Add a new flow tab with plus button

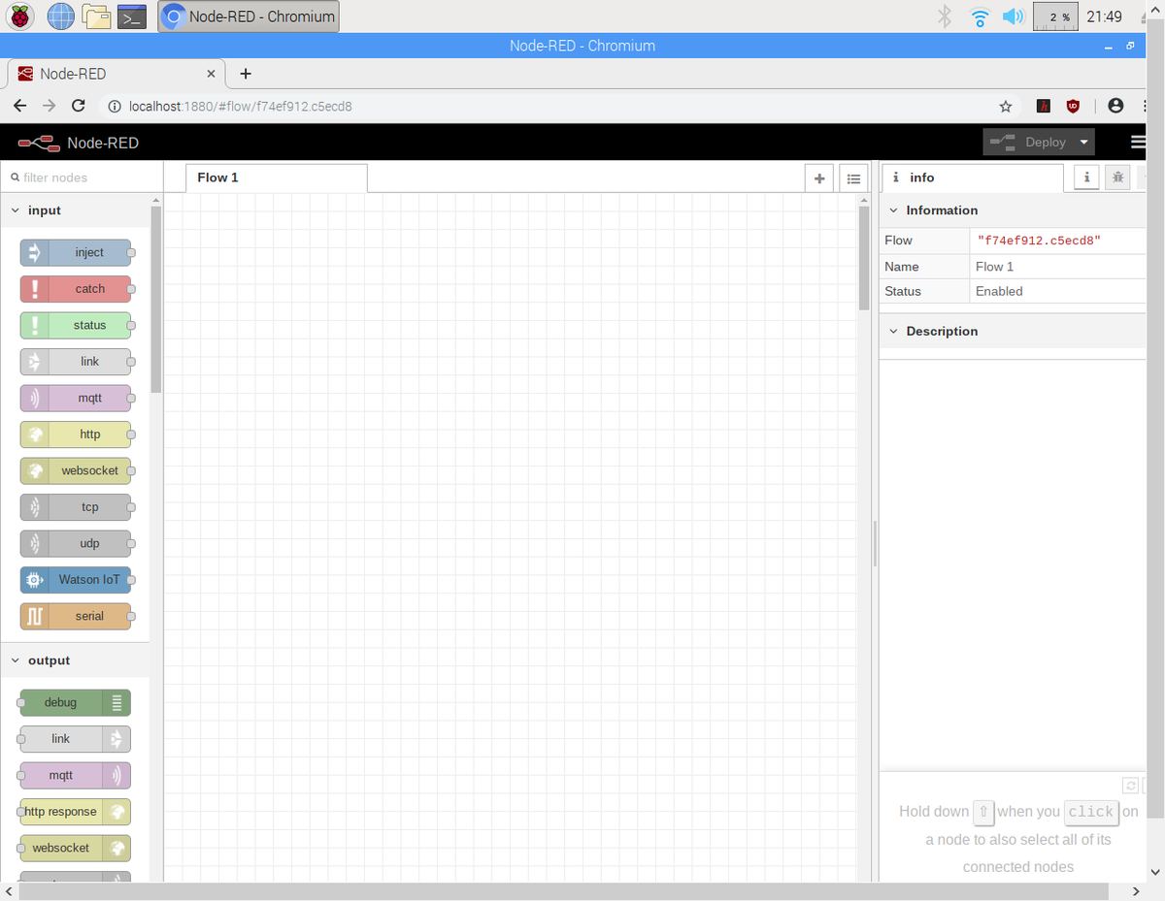click(819, 178)
